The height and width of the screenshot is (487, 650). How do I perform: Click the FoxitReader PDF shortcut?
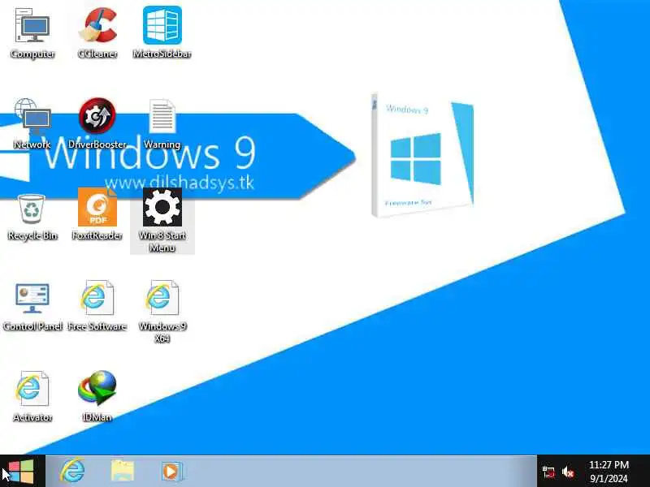97,207
